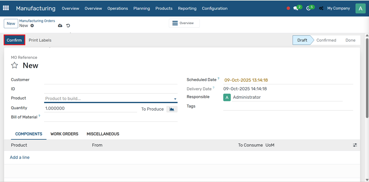
Task: Click the gear actions icon
Action: pyautogui.click(x=32, y=26)
